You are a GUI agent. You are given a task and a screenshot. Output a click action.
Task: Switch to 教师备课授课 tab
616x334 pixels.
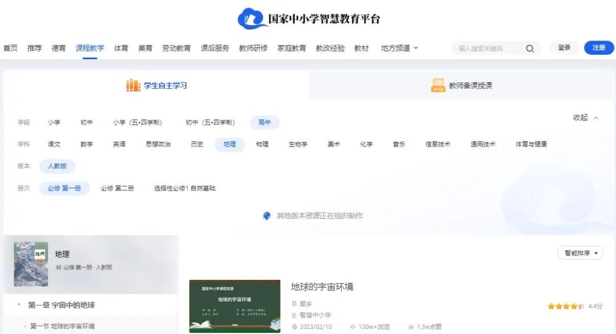click(461, 85)
